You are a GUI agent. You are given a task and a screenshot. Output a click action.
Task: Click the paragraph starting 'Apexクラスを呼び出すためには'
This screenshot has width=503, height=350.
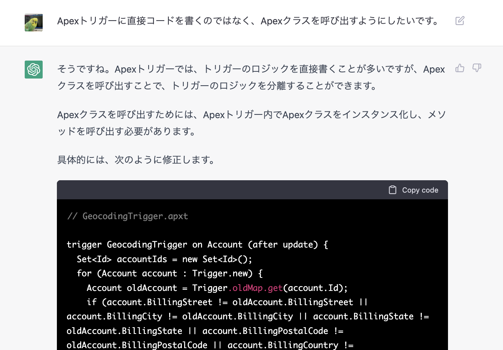[251, 123]
